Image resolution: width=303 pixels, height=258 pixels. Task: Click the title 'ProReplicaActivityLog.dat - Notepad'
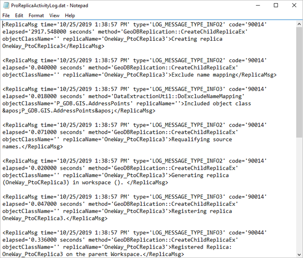(x=50, y=6)
